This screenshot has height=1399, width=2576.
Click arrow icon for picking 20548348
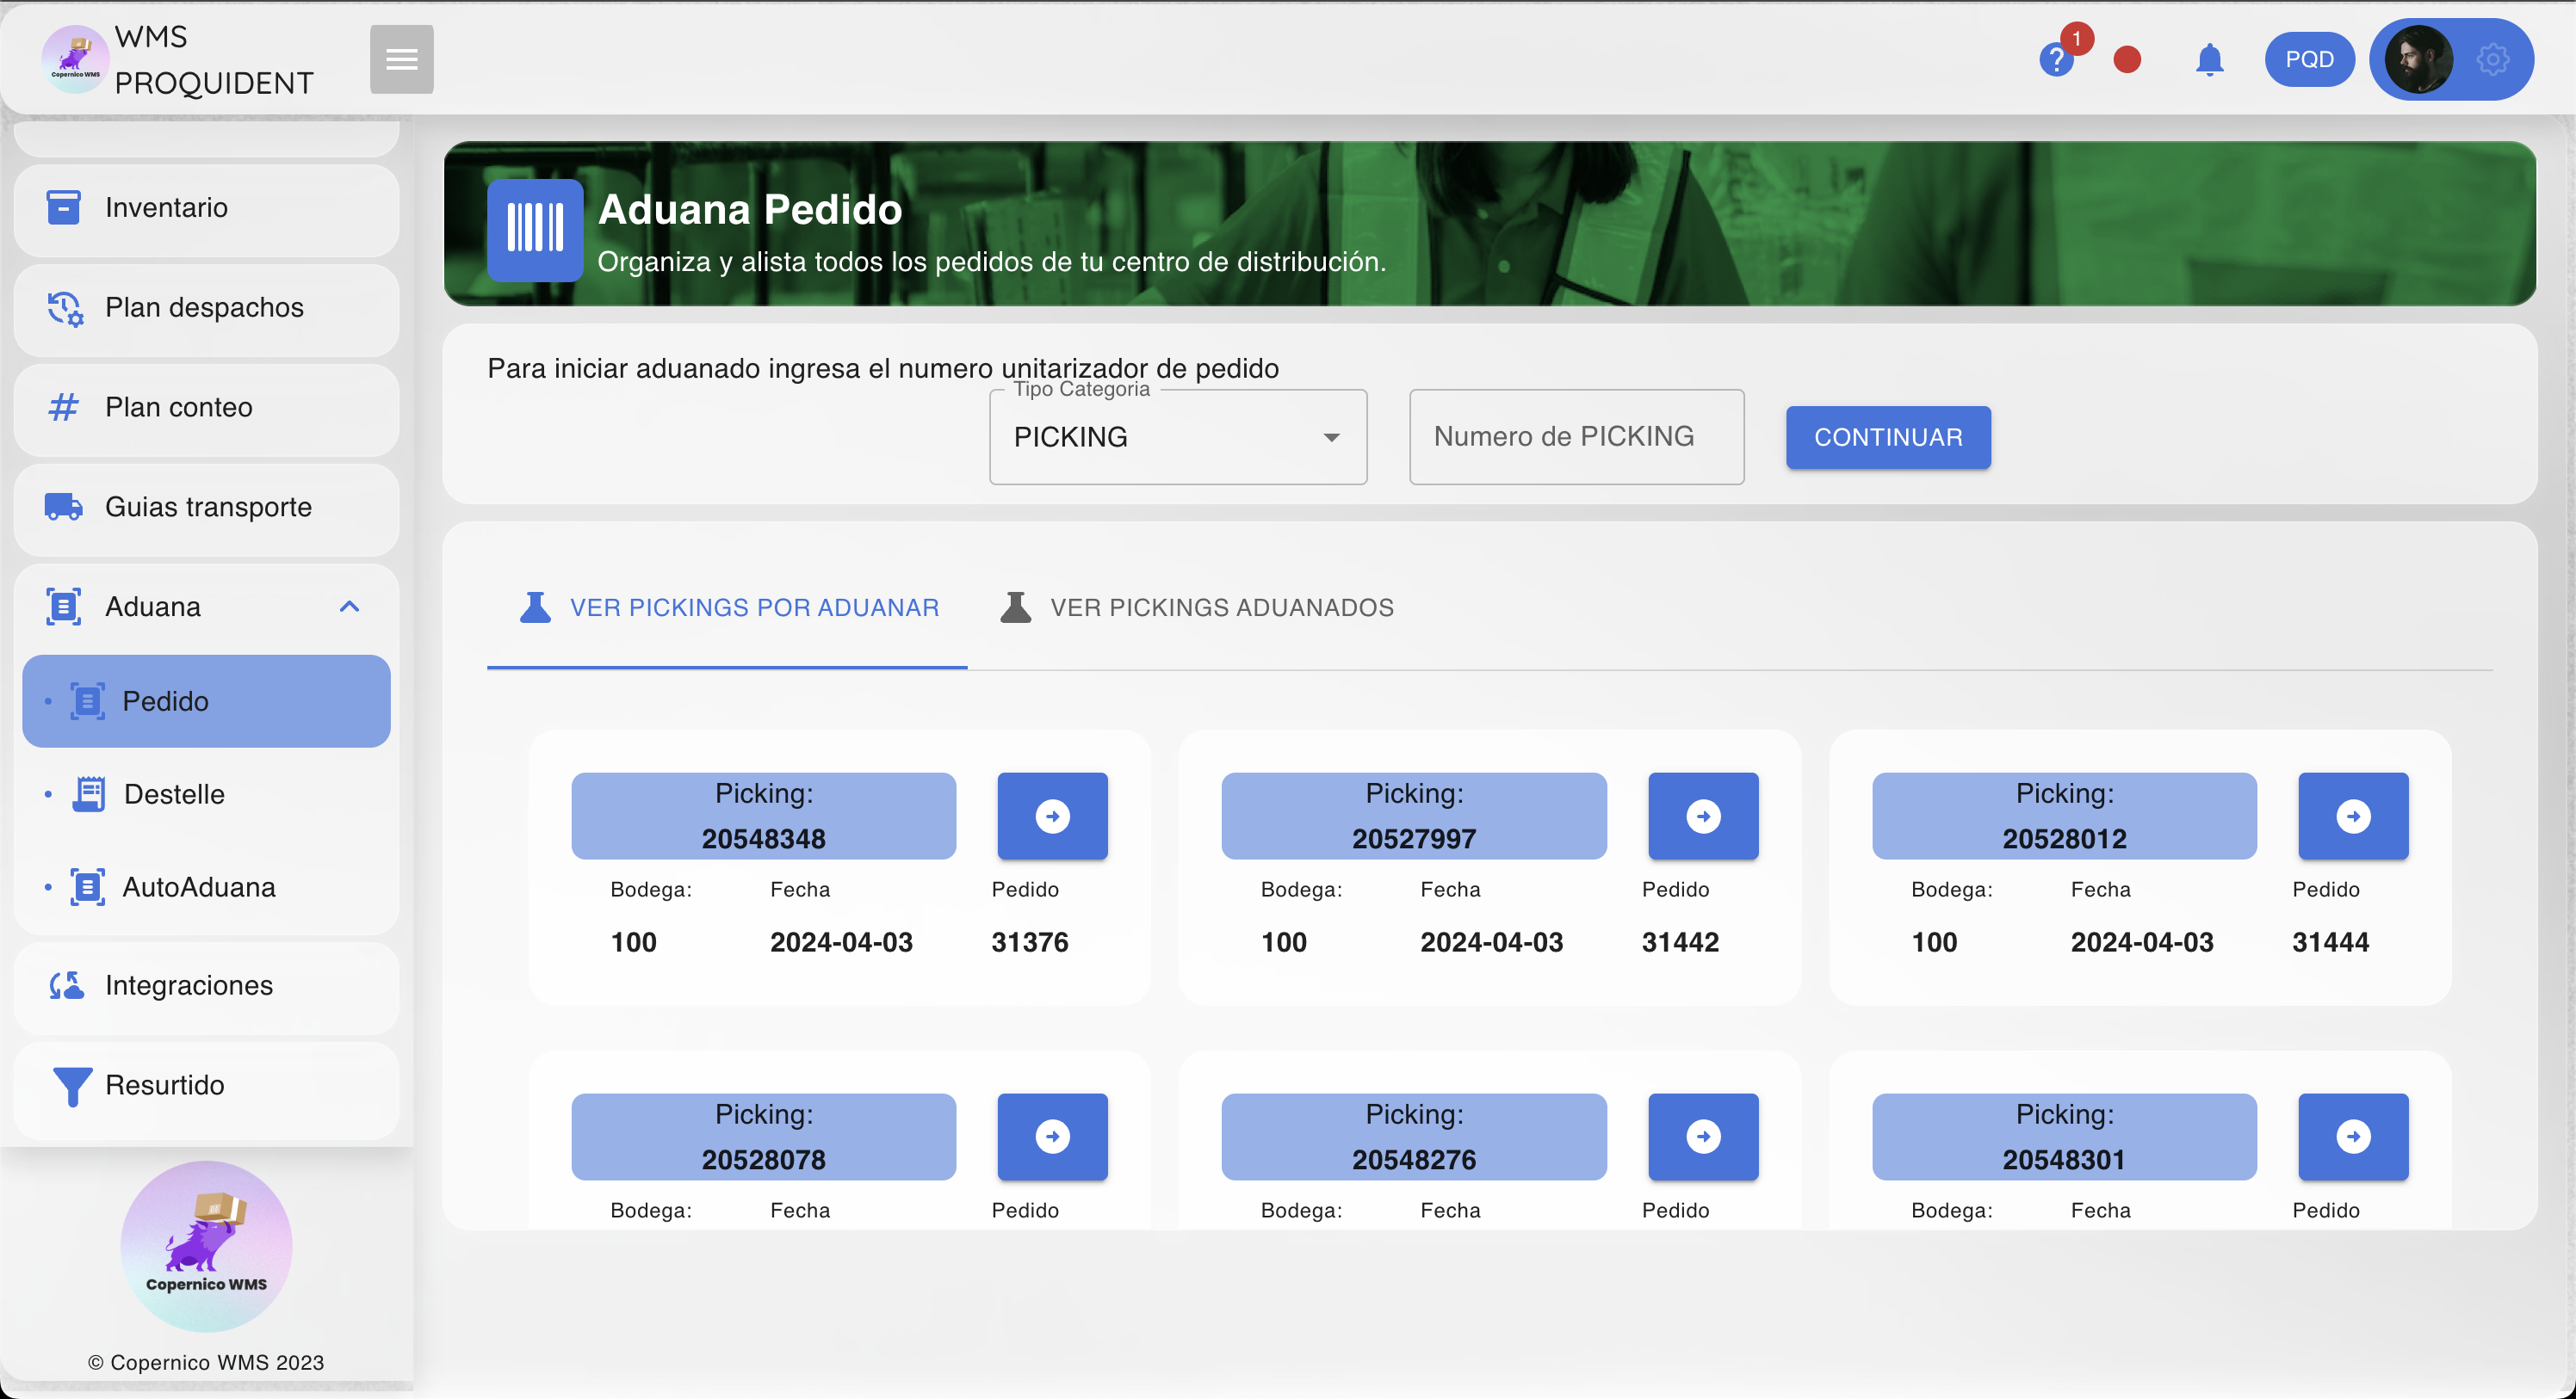(x=1052, y=817)
